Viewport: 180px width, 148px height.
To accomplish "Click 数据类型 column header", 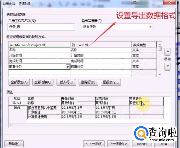I will tap(144, 45).
